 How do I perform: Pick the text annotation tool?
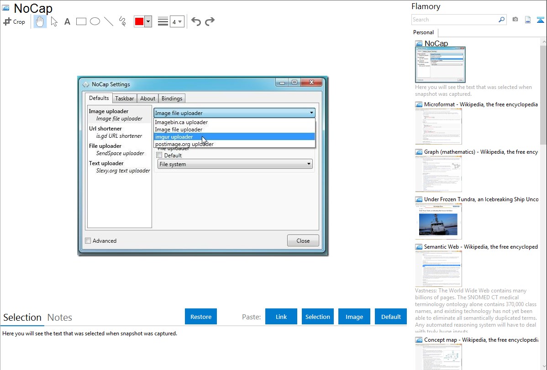click(x=67, y=21)
